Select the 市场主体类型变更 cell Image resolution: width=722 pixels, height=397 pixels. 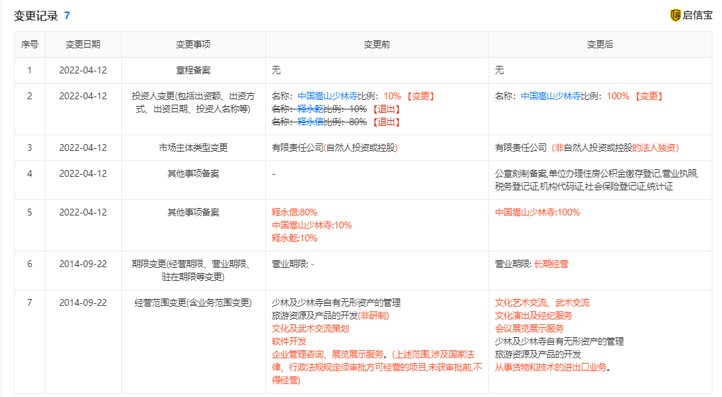pos(193,148)
